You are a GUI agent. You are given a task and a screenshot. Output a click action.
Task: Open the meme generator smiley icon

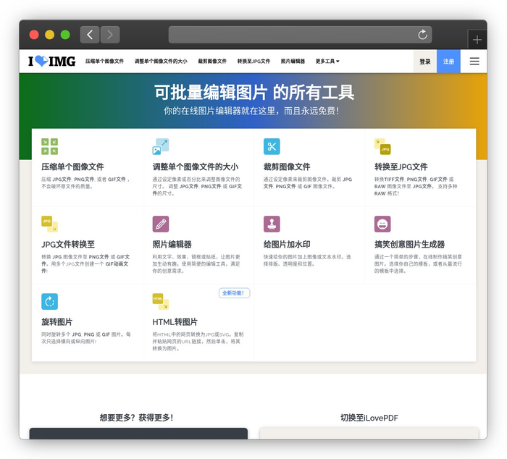(382, 224)
